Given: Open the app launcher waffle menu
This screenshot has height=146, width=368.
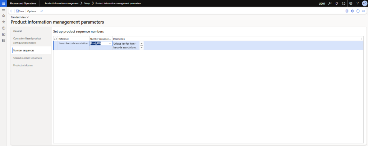Looking at the screenshot, I should (x=3, y=3).
